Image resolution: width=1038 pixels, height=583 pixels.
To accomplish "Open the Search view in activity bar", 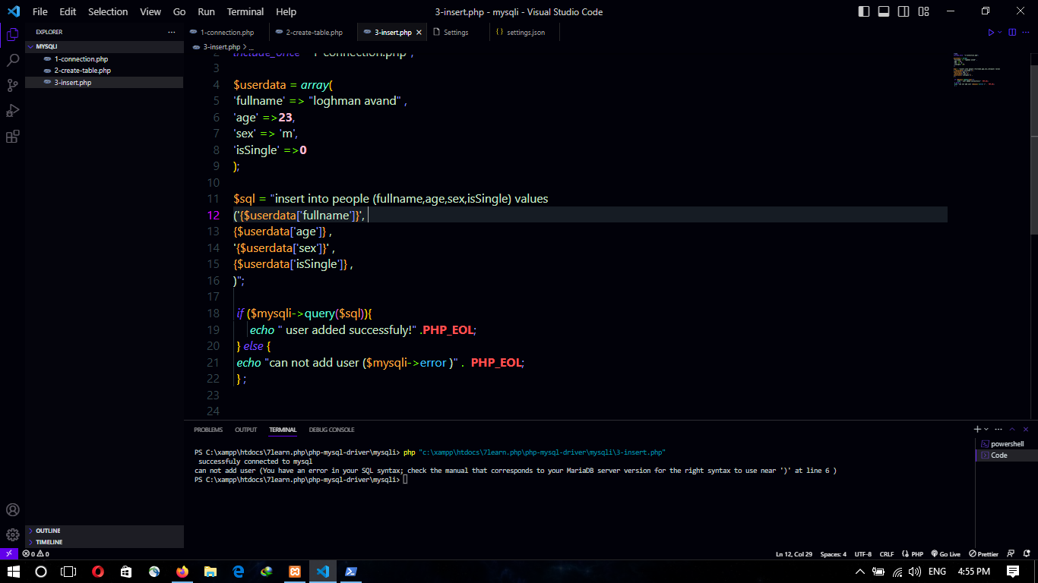I will tap(12, 60).
